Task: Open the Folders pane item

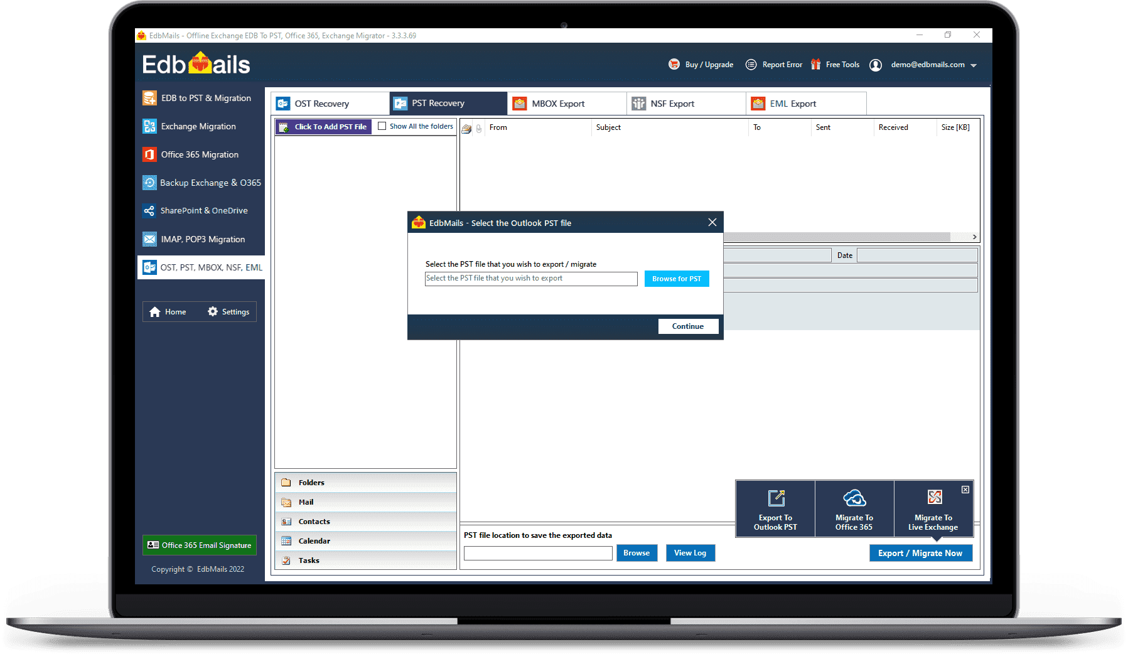Action: click(x=365, y=483)
